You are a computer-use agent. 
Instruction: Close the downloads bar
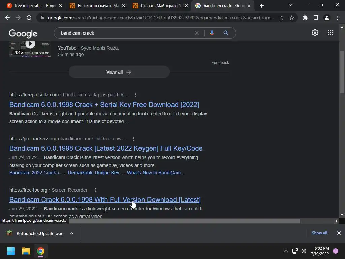(x=339, y=233)
